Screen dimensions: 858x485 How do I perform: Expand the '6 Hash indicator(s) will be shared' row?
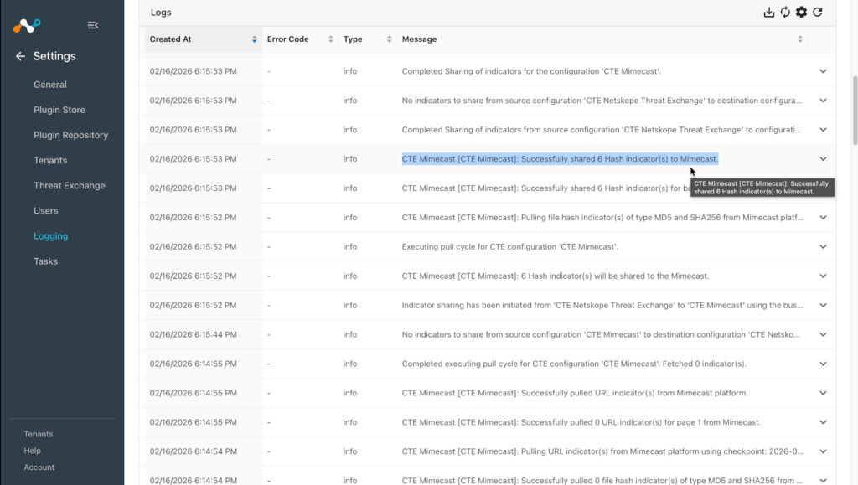pyautogui.click(x=823, y=276)
